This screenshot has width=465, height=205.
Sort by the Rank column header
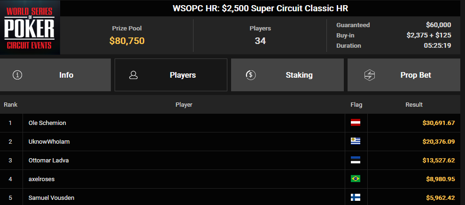tap(11, 104)
